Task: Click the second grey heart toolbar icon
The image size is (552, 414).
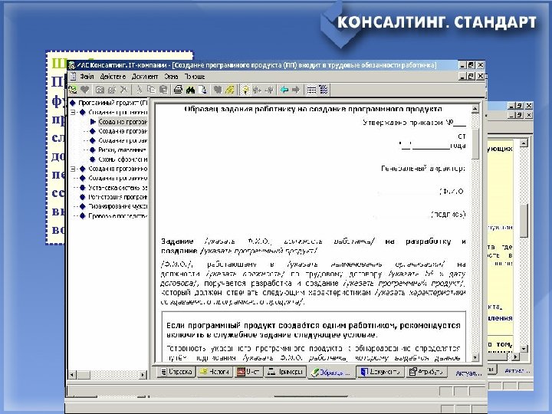Action: tap(218, 90)
